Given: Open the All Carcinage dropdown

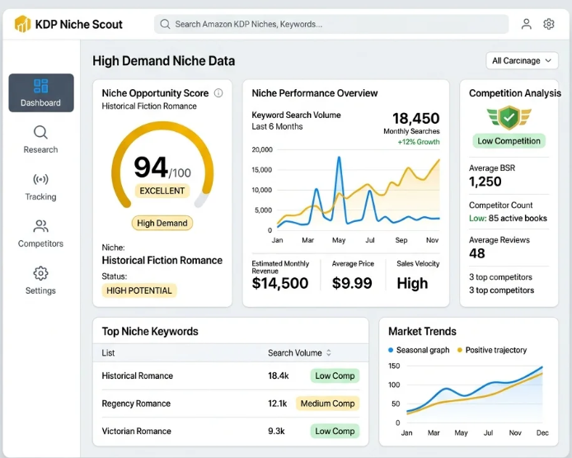Looking at the screenshot, I should tap(522, 60).
